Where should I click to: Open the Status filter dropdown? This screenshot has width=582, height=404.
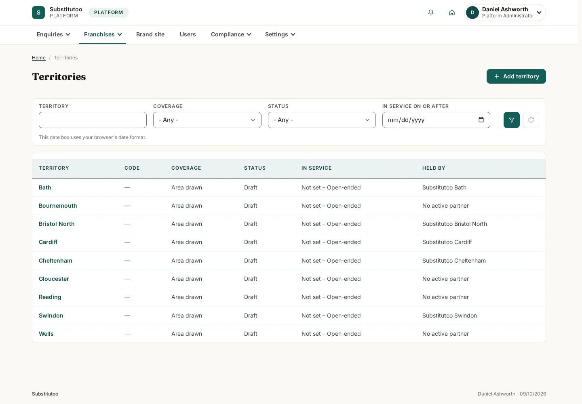322,120
